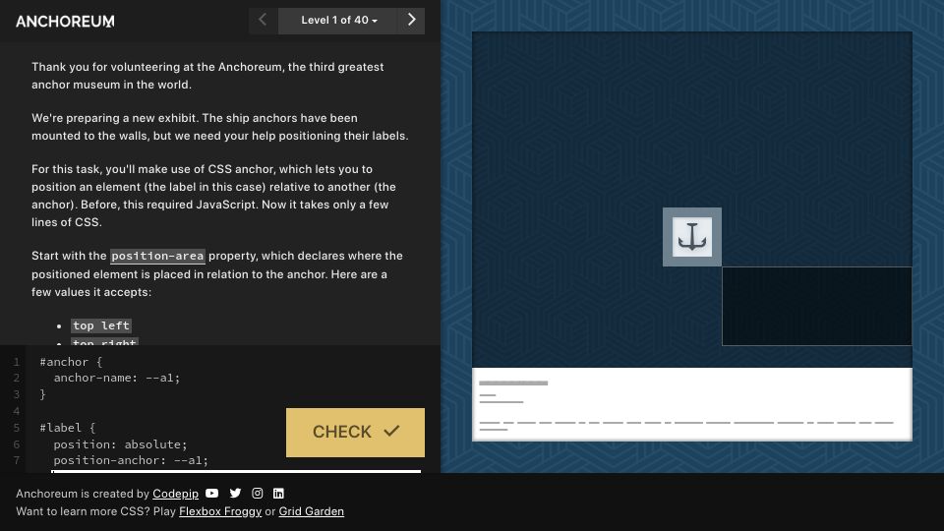Click the '#anchor {' code line
The height and width of the screenshot is (531, 944).
point(71,362)
